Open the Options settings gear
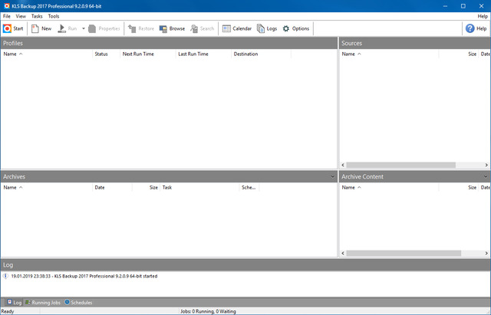 (286, 28)
